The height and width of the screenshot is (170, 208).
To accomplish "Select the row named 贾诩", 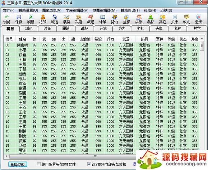I will pos(101,150).
